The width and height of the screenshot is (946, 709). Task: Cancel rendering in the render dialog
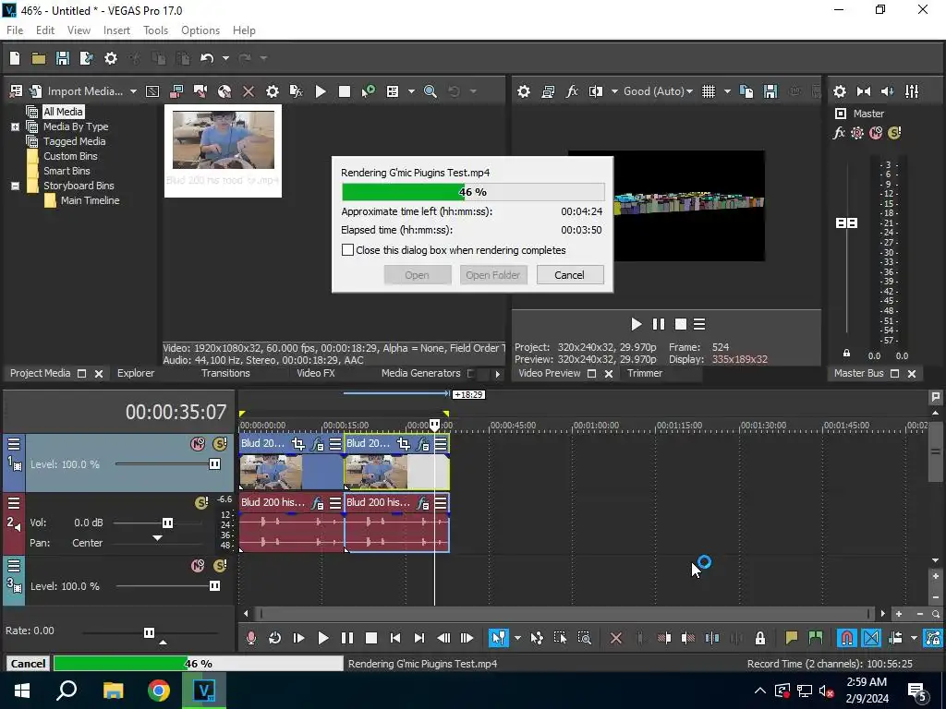click(569, 275)
